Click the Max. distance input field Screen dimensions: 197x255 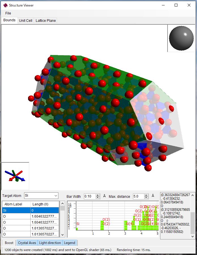(x=138, y=196)
